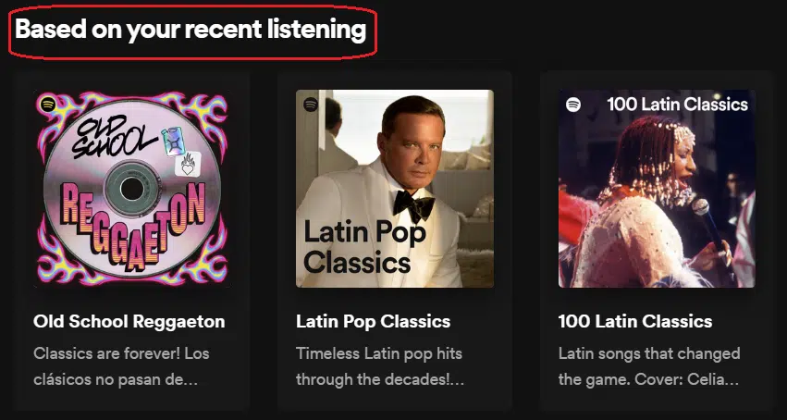Click Spotify logo on Latin Pop Classics cover
The height and width of the screenshot is (420, 787).
pyautogui.click(x=311, y=105)
